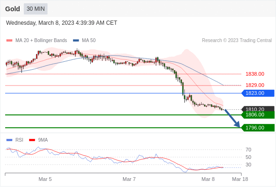
Task: Click the green 1806.00 support tag
Action: (258, 115)
